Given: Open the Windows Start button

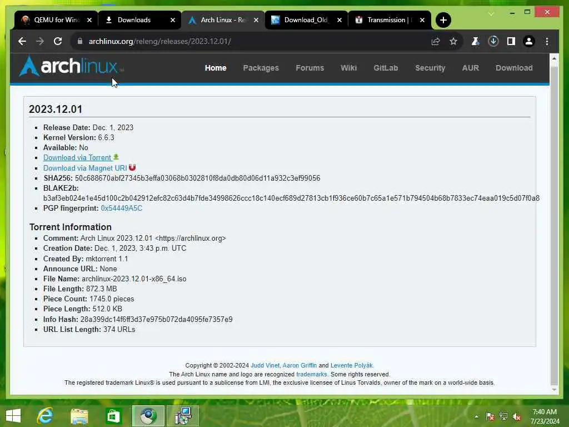Looking at the screenshot, I should [13, 416].
